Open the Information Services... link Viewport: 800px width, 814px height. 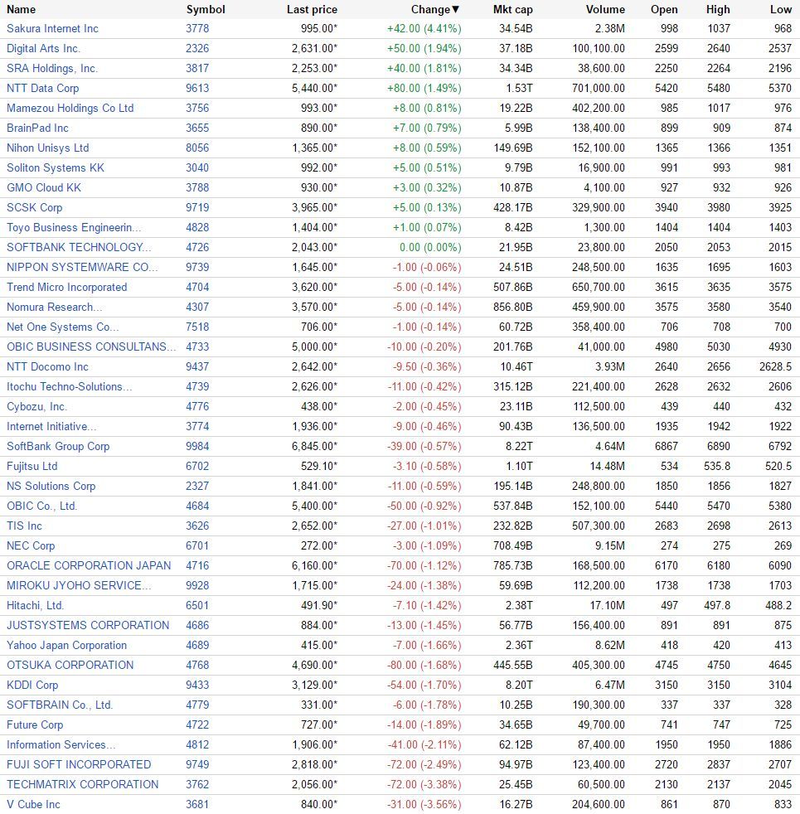click(x=61, y=745)
